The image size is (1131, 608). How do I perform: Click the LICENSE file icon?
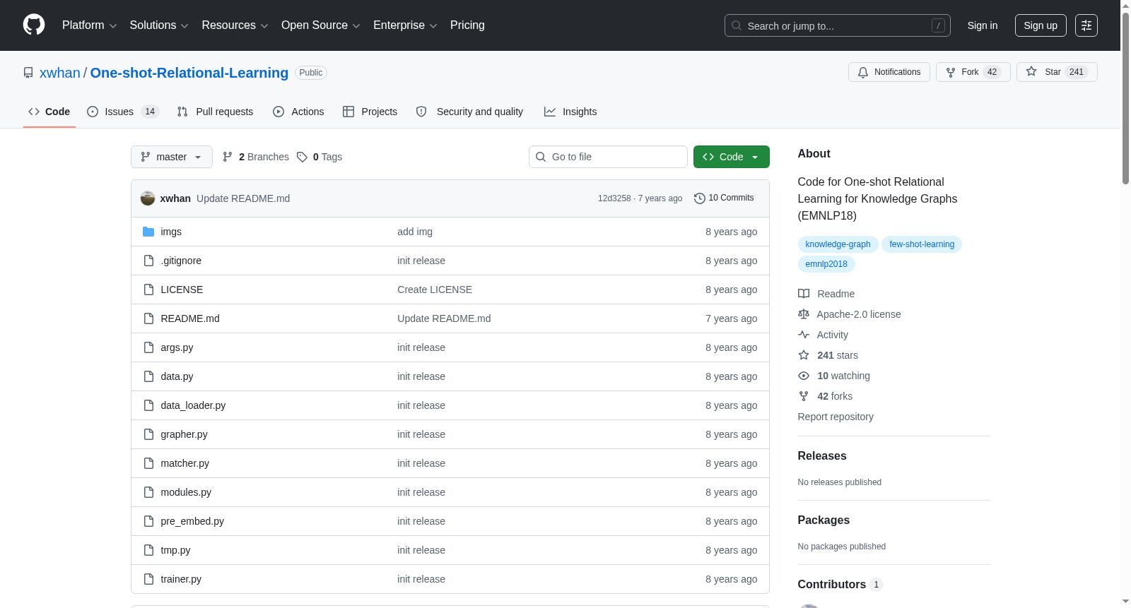point(148,290)
